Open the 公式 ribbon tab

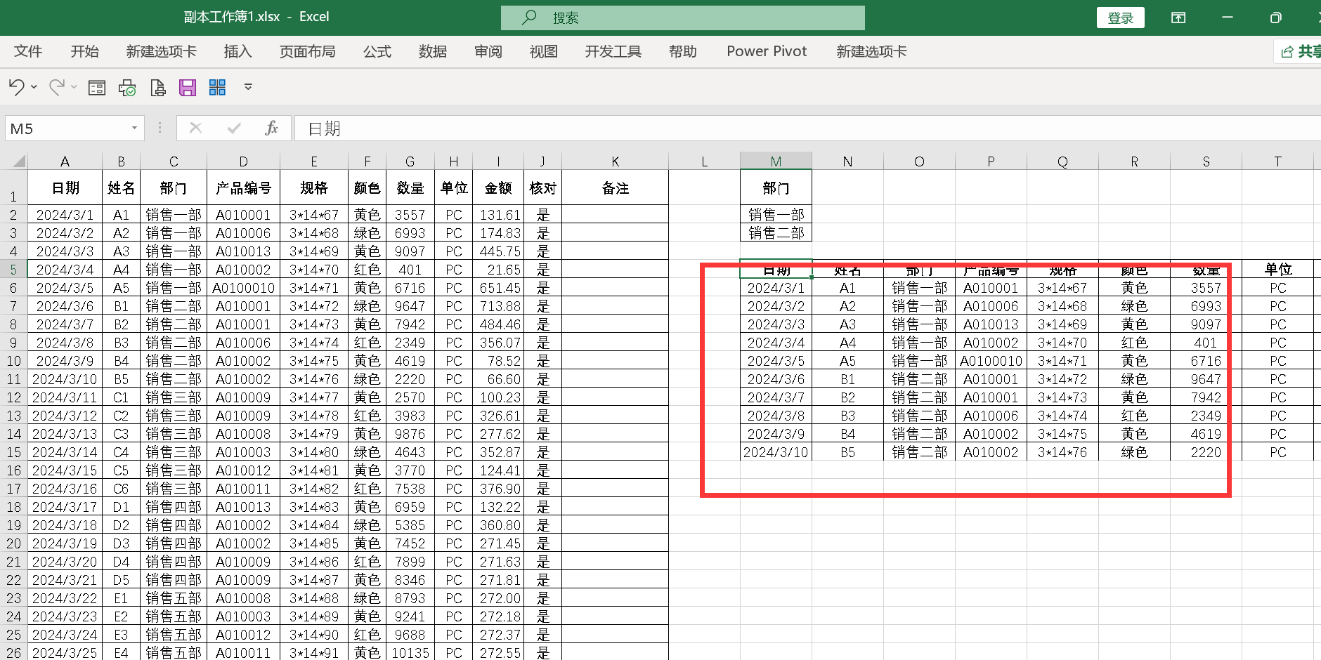click(377, 52)
